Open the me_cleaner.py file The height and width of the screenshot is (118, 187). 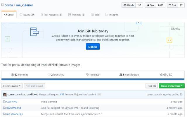[x=14, y=114]
